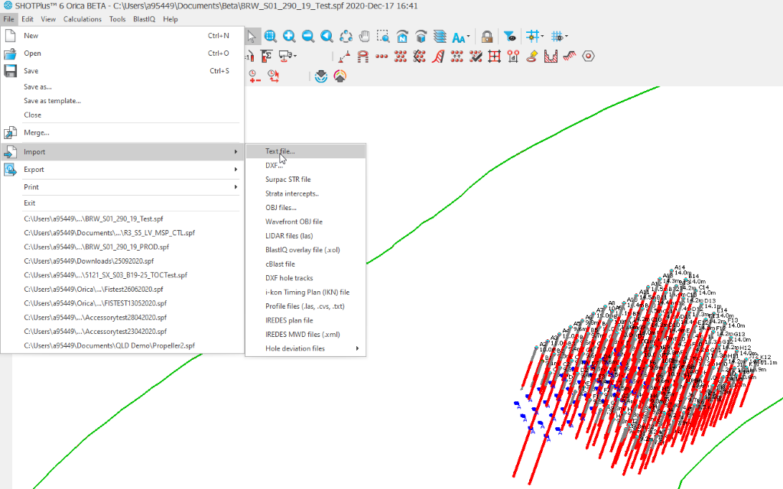
Task: Choose New from File menu
Action: [122, 35]
